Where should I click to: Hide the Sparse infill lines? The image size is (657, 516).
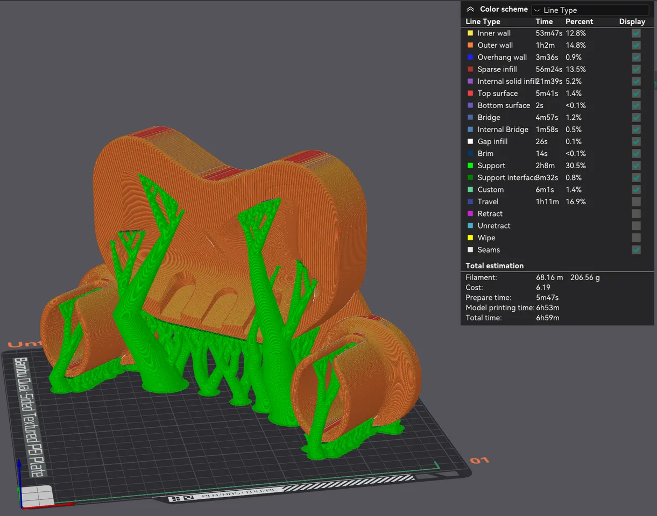tap(636, 69)
